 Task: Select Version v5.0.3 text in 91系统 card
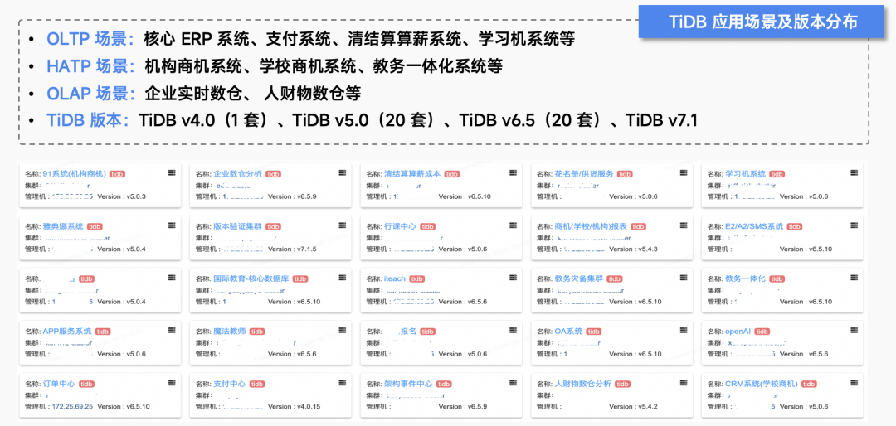click(122, 196)
